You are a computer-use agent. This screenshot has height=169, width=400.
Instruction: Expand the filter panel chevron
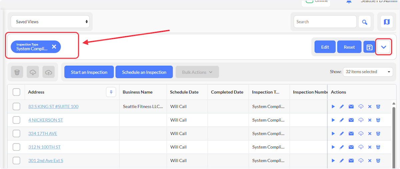tap(384, 47)
